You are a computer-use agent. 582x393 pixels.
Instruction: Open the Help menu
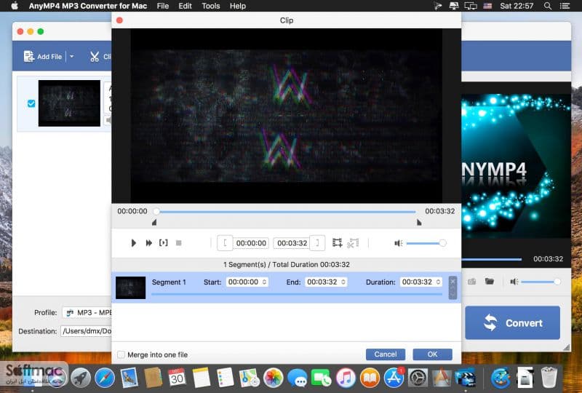pyautogui.click(x=238, y=6)
